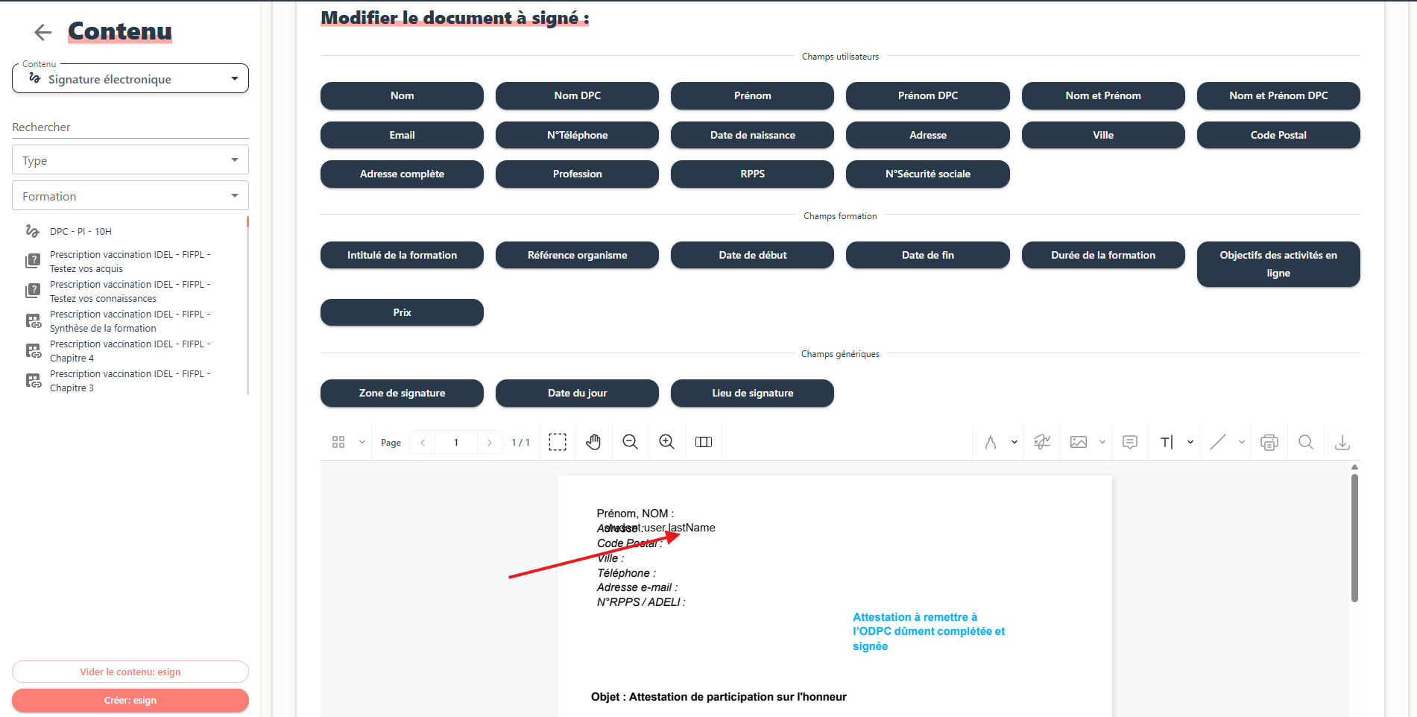Click the icon beside Synthèse de la formation
The height and width of the screenshot is (717, 1417).
point(34,321)
